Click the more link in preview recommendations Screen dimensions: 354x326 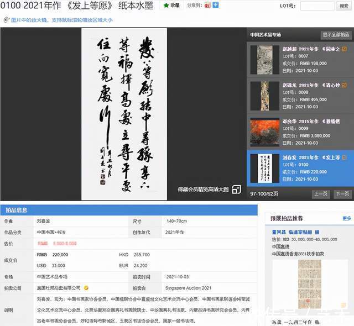tap(347, 218)
